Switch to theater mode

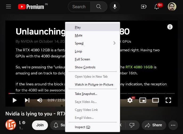[156, 100]
